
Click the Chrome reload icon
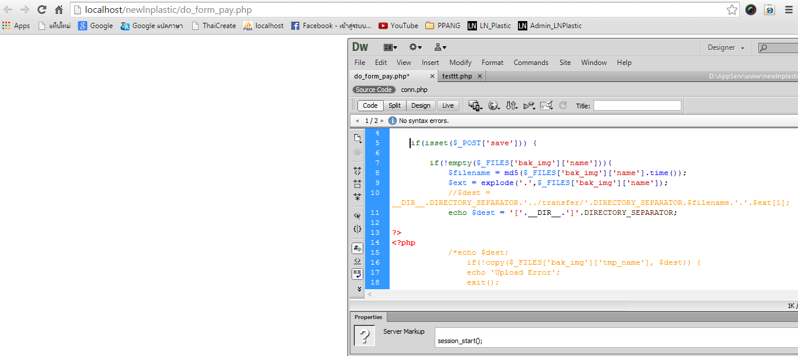point(42,9)
